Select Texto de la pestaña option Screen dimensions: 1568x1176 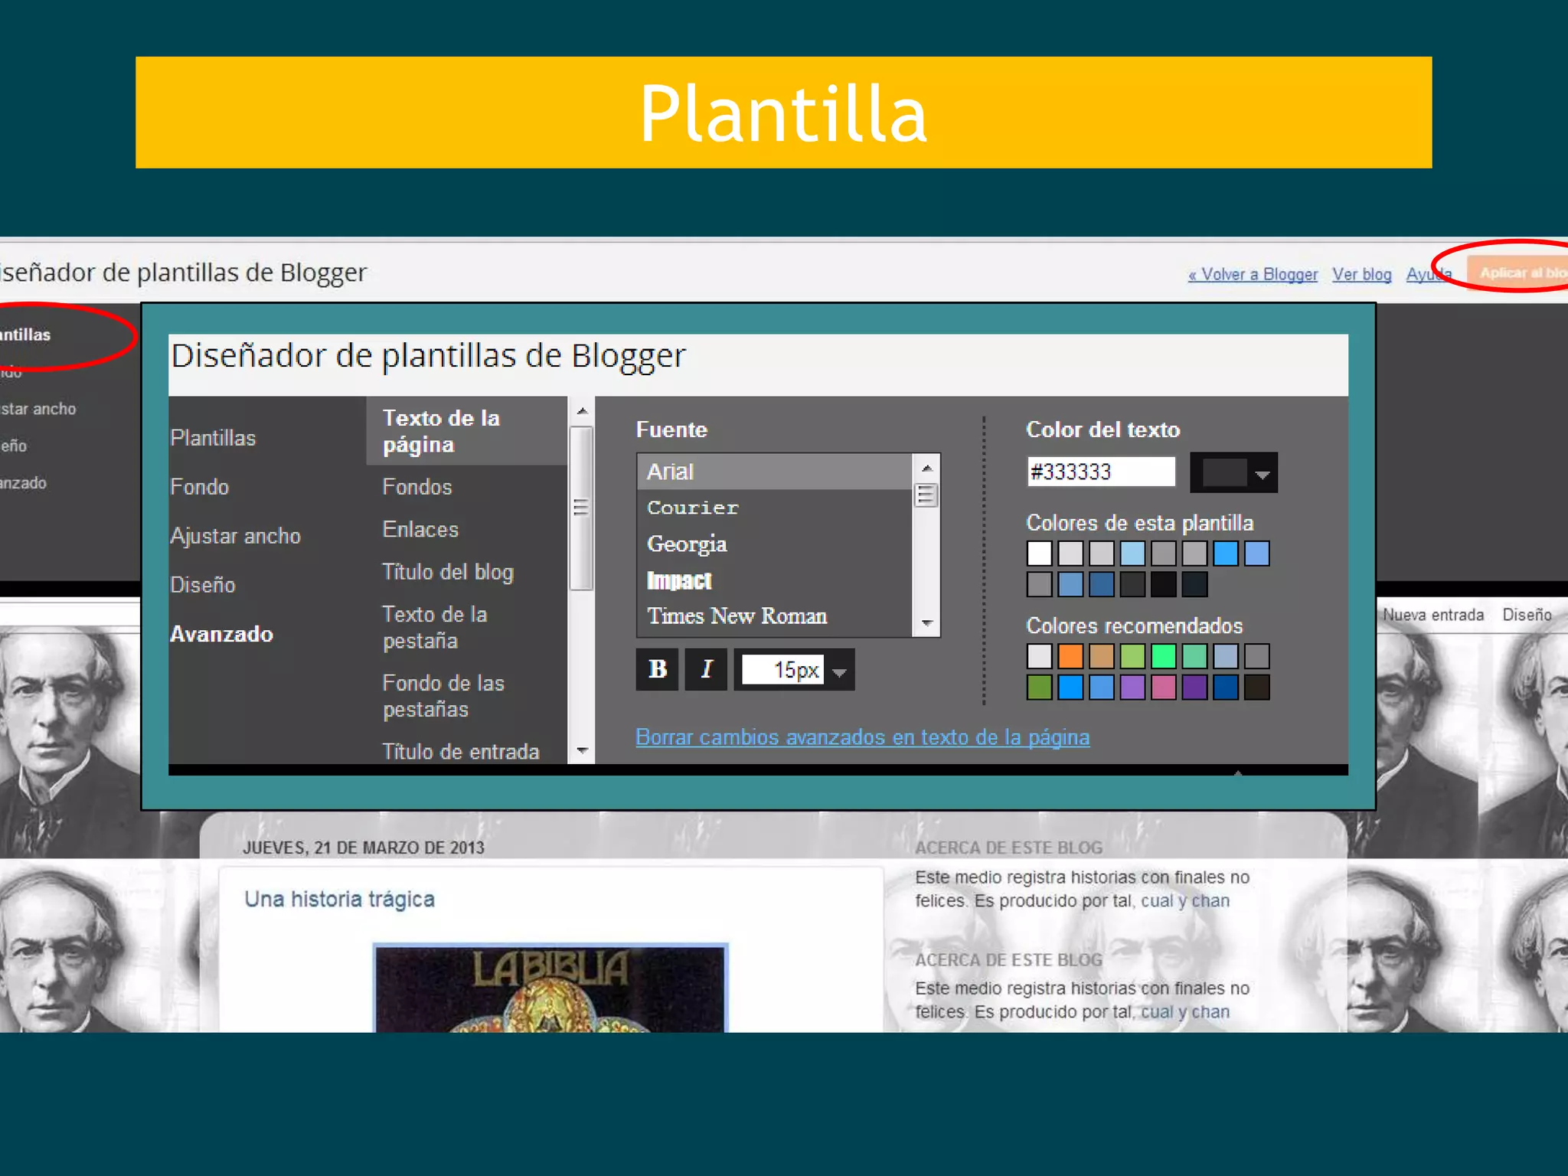(x=435, y=627)
